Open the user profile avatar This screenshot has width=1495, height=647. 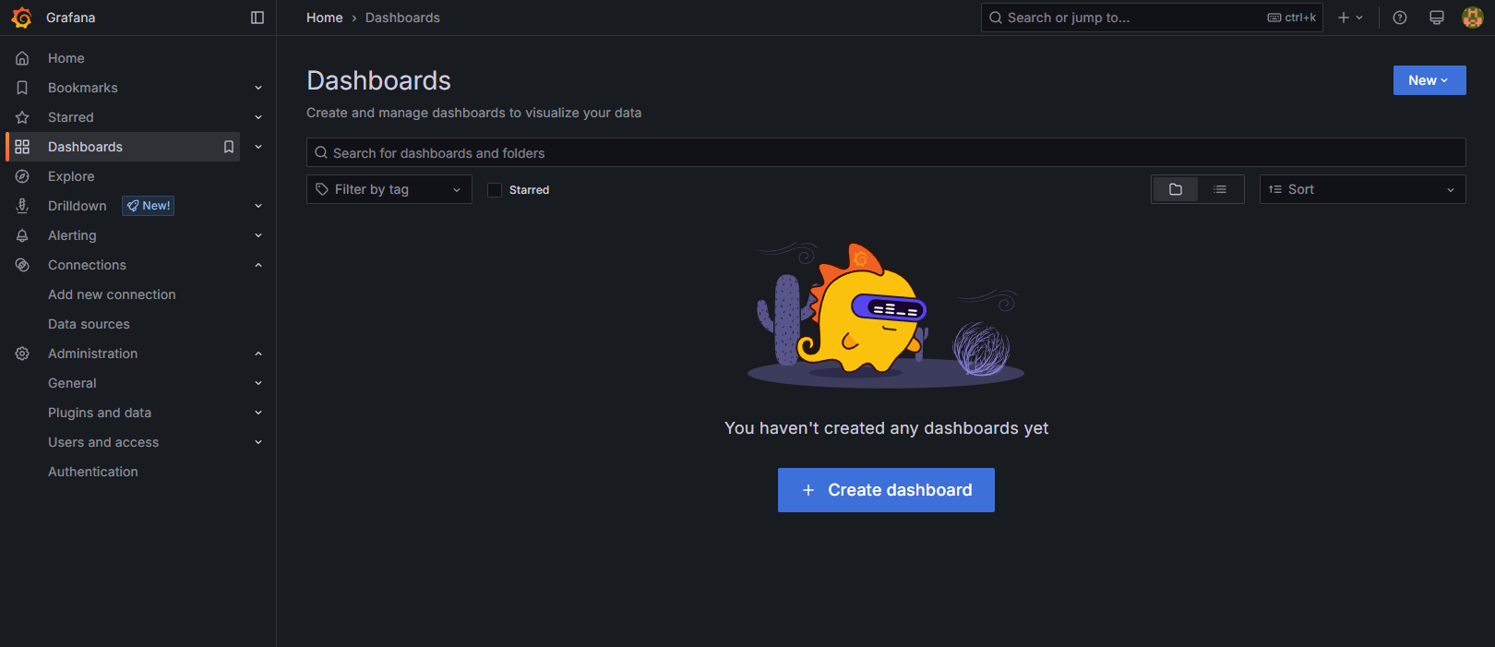1473,18
